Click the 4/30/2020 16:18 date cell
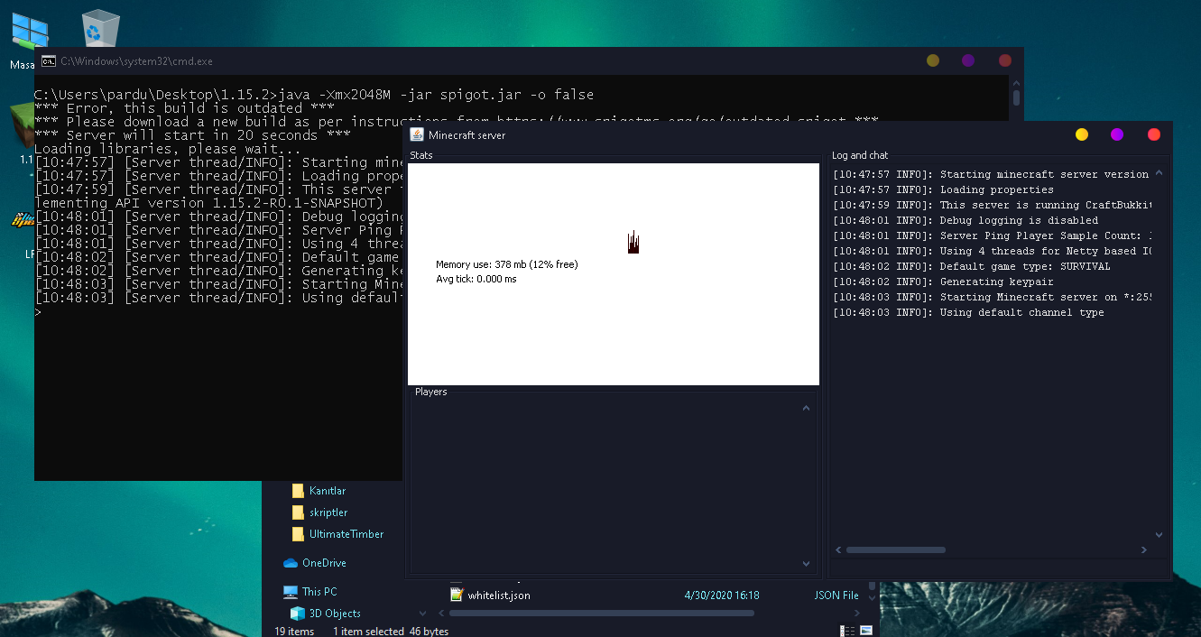Viewport: 1201px width, 637px height. [x=722, y=595]
